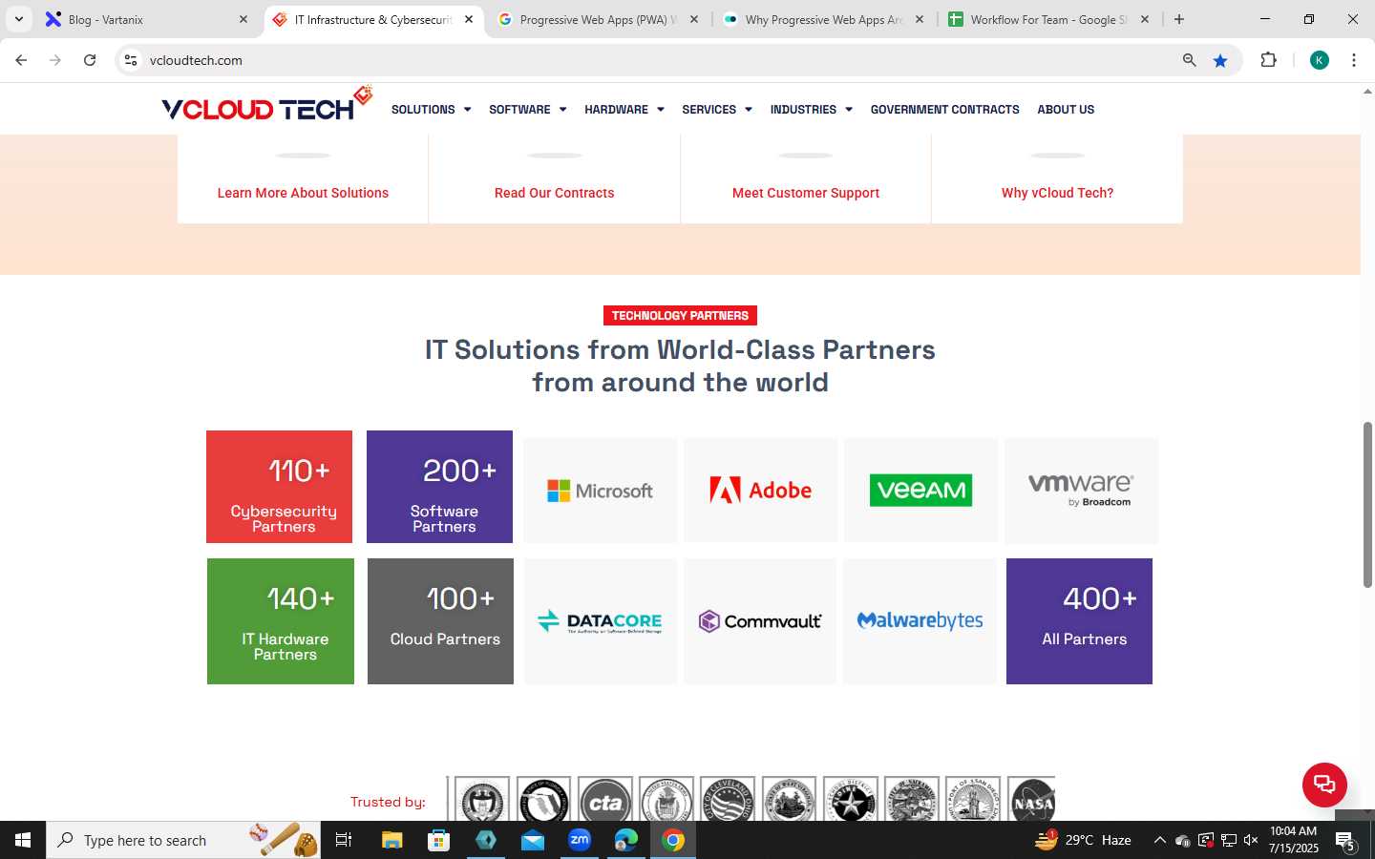This screenshot has width=1375, height=859.
Task: Click the Microsoft partner logo
Action: coord(600,491)
